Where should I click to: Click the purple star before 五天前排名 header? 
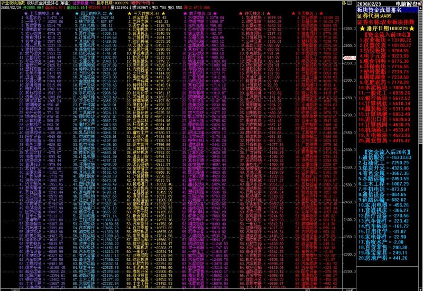pos(25,13)
